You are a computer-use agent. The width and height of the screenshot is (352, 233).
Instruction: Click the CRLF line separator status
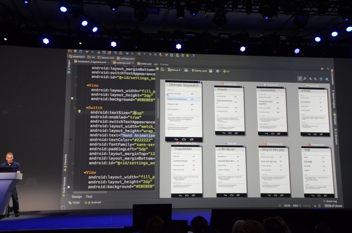tap(297, 206)
